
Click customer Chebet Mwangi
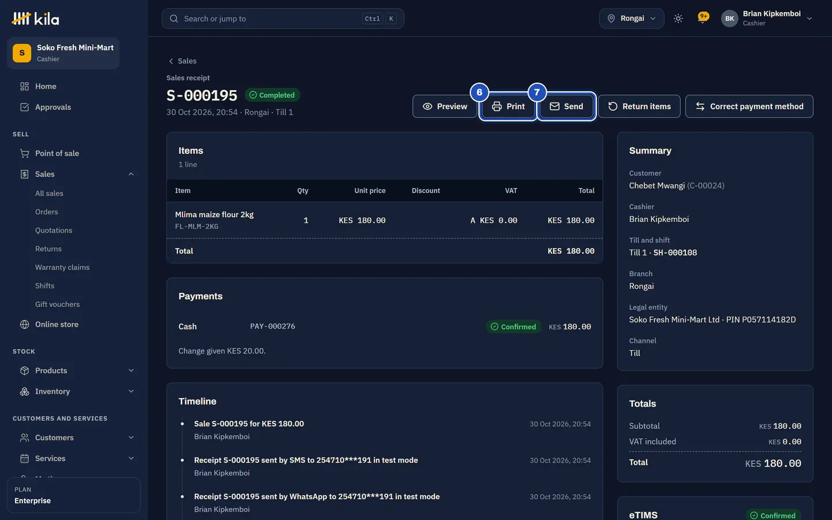(657, 185)
